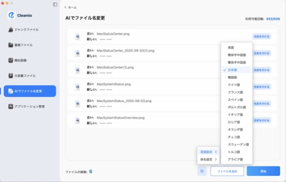Expand the 命名設定 submenu
The height and width of the screenshot is (182, 286).
point(208,160)
